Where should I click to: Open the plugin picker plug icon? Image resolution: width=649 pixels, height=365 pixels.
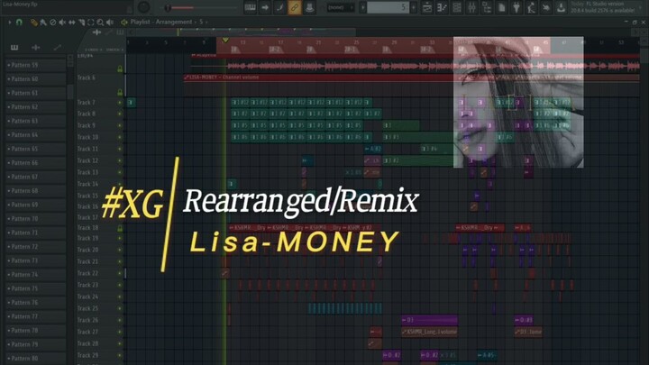pos(516,7)
